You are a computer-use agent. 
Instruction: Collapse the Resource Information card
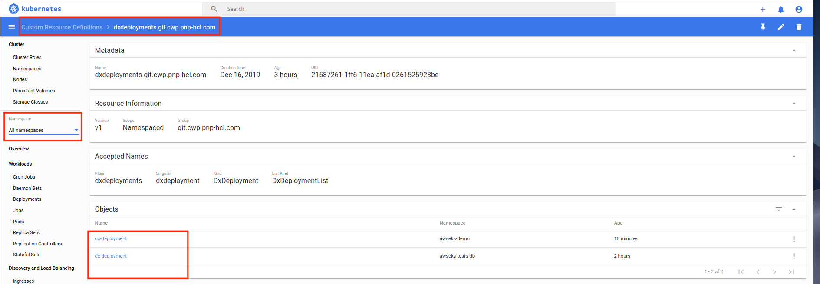794,104
